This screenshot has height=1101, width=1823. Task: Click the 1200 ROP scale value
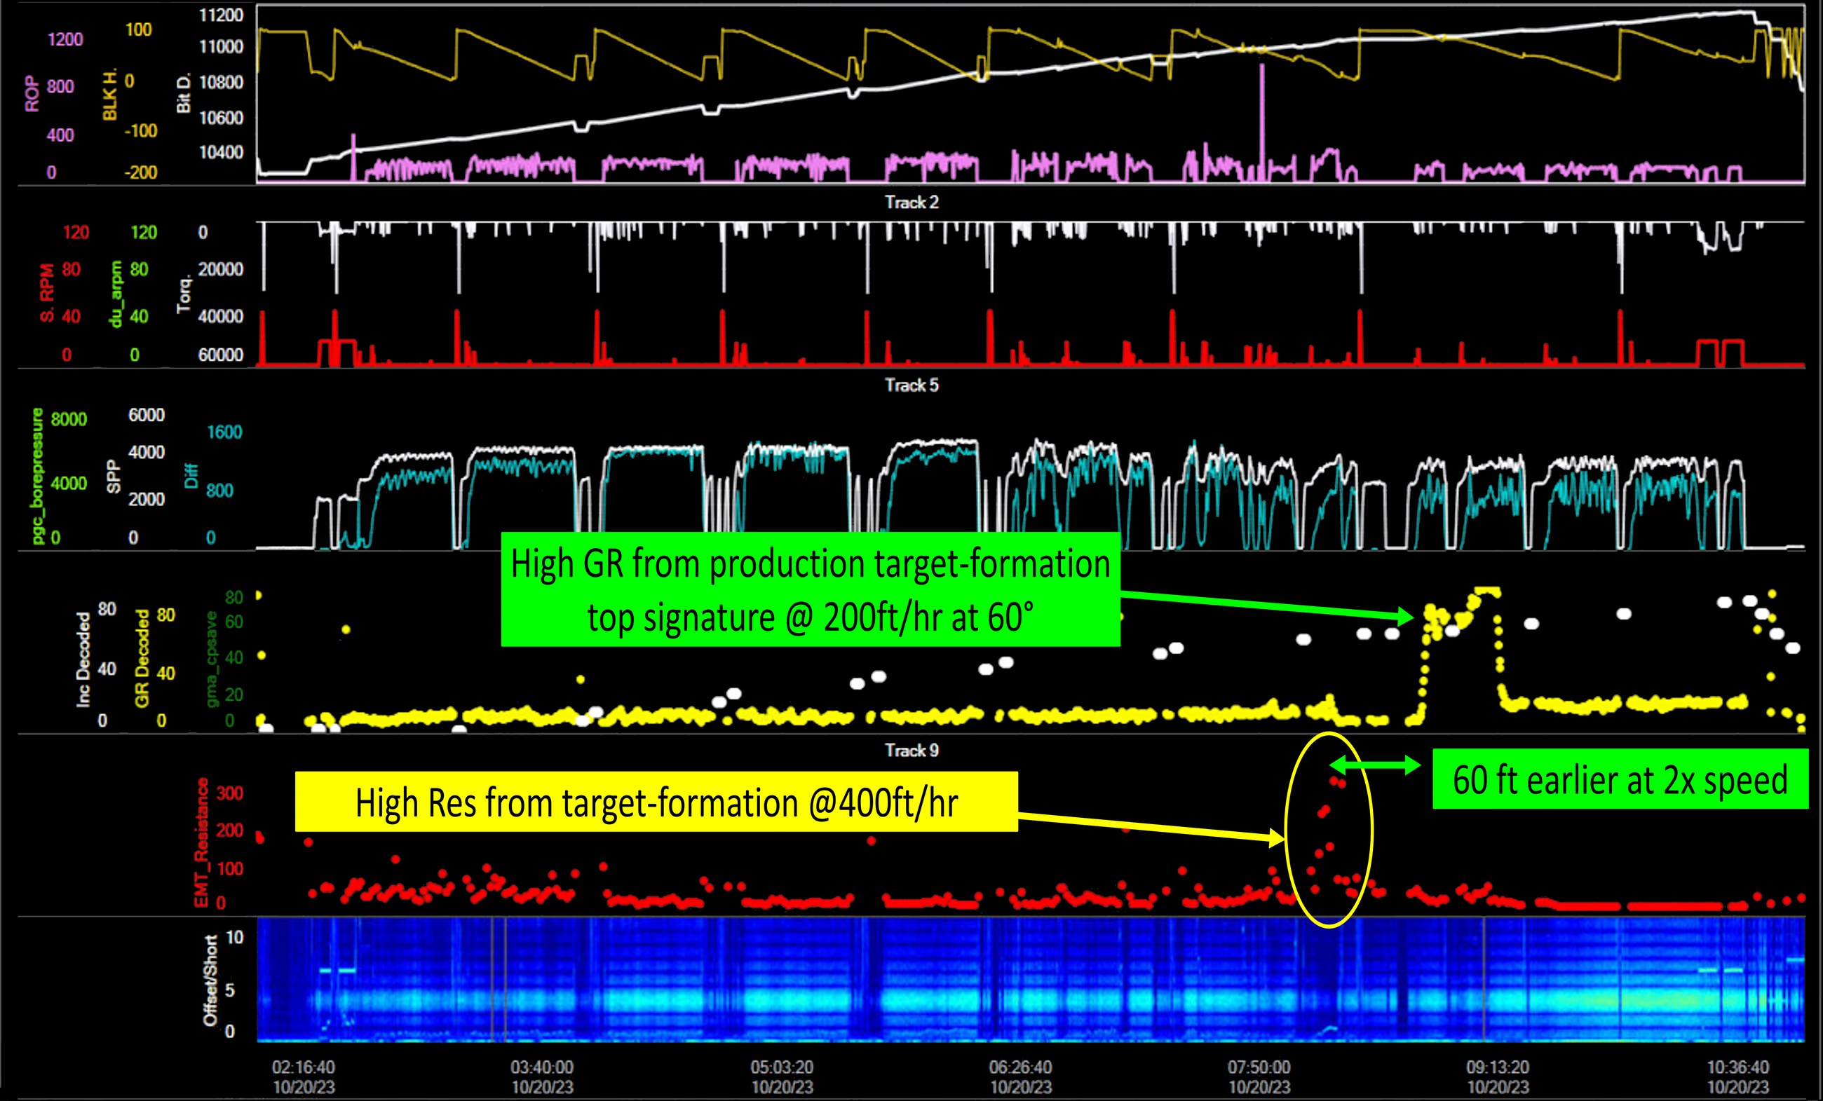point(65,39)
